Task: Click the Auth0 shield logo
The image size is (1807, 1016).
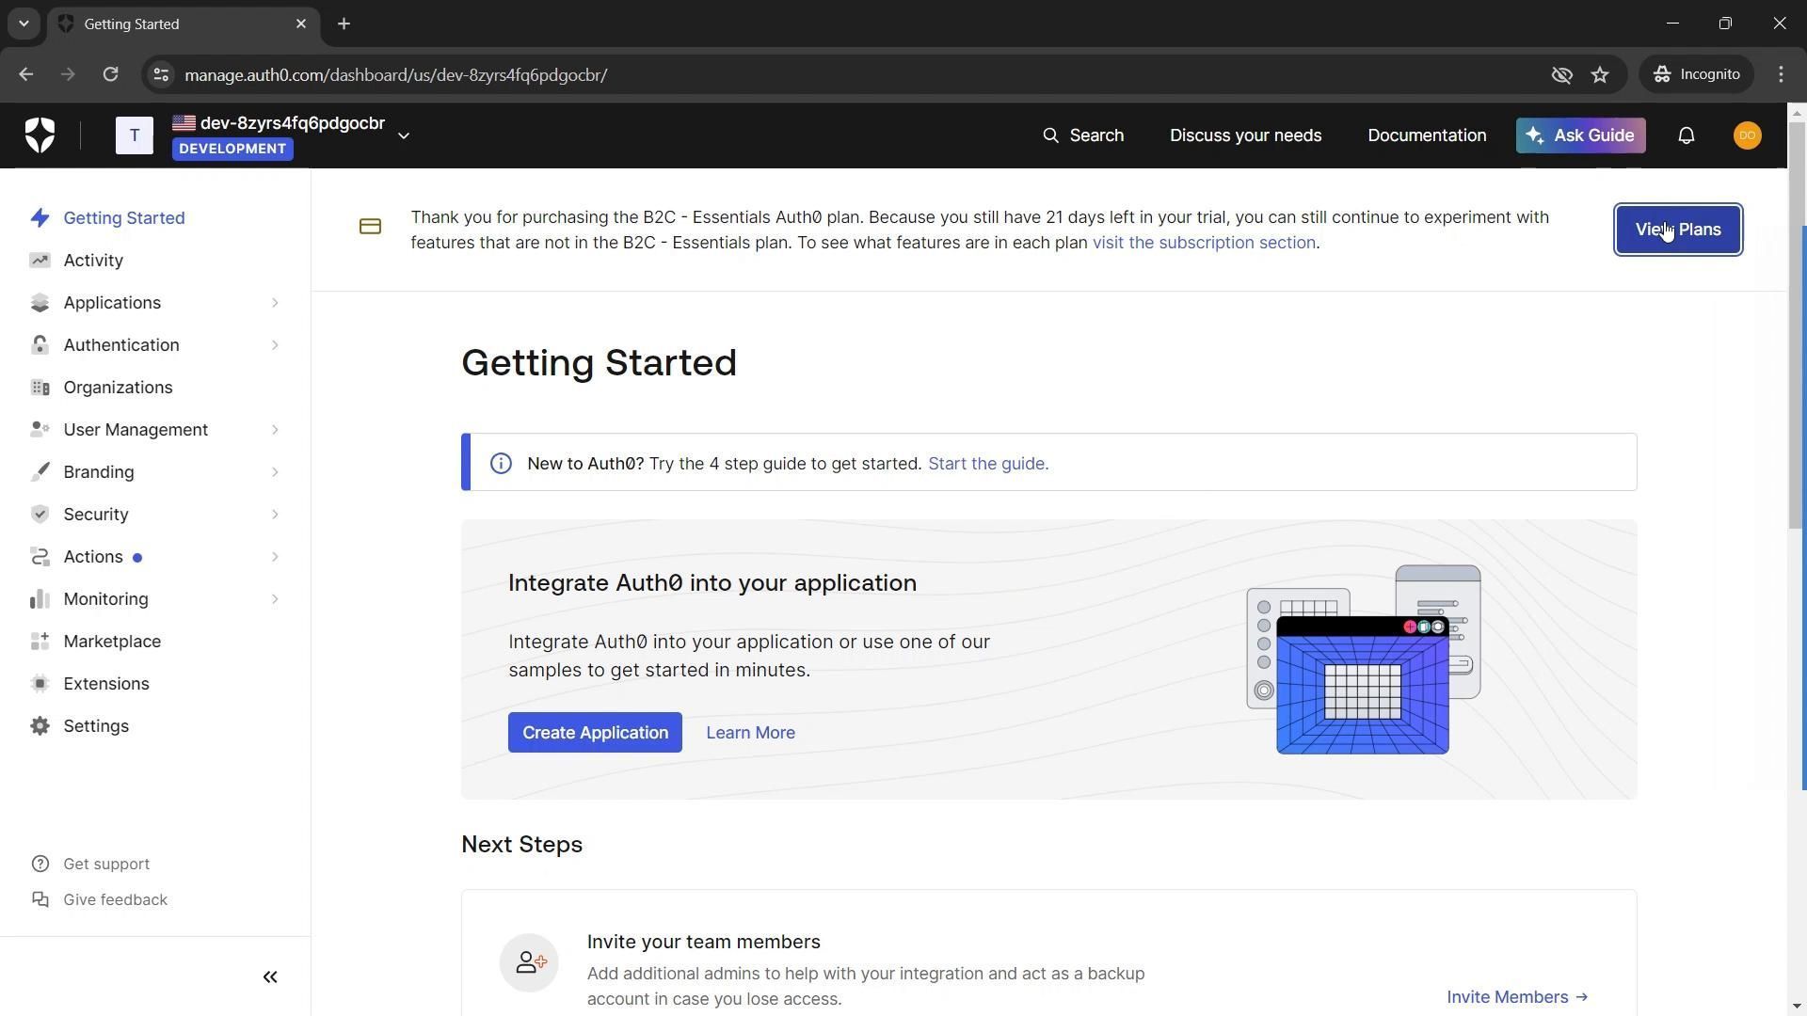Action: click(x=40, y=135)
